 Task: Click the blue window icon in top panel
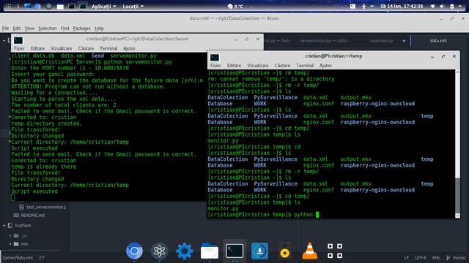[28, 7]
